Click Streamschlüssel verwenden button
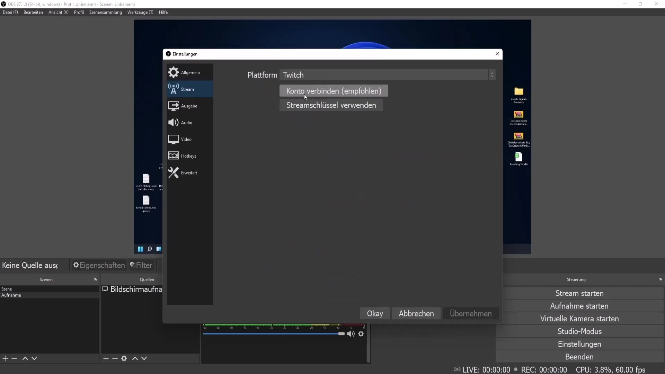Image resolution: width=665 pixels, height=374 pixels. [331, 105]
